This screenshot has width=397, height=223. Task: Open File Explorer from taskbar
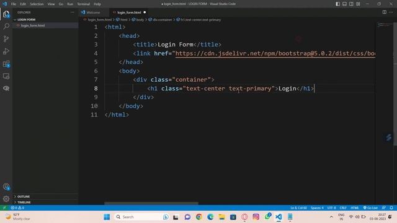click(222, 217)
